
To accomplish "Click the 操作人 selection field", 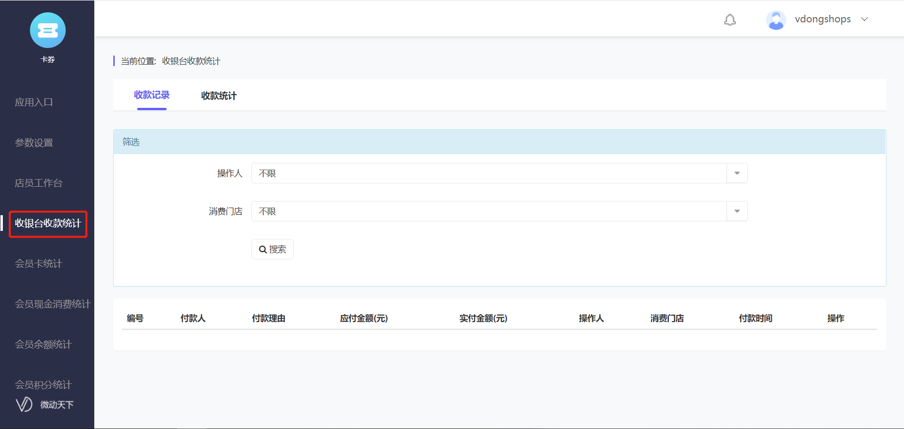I will coord(489,173).
